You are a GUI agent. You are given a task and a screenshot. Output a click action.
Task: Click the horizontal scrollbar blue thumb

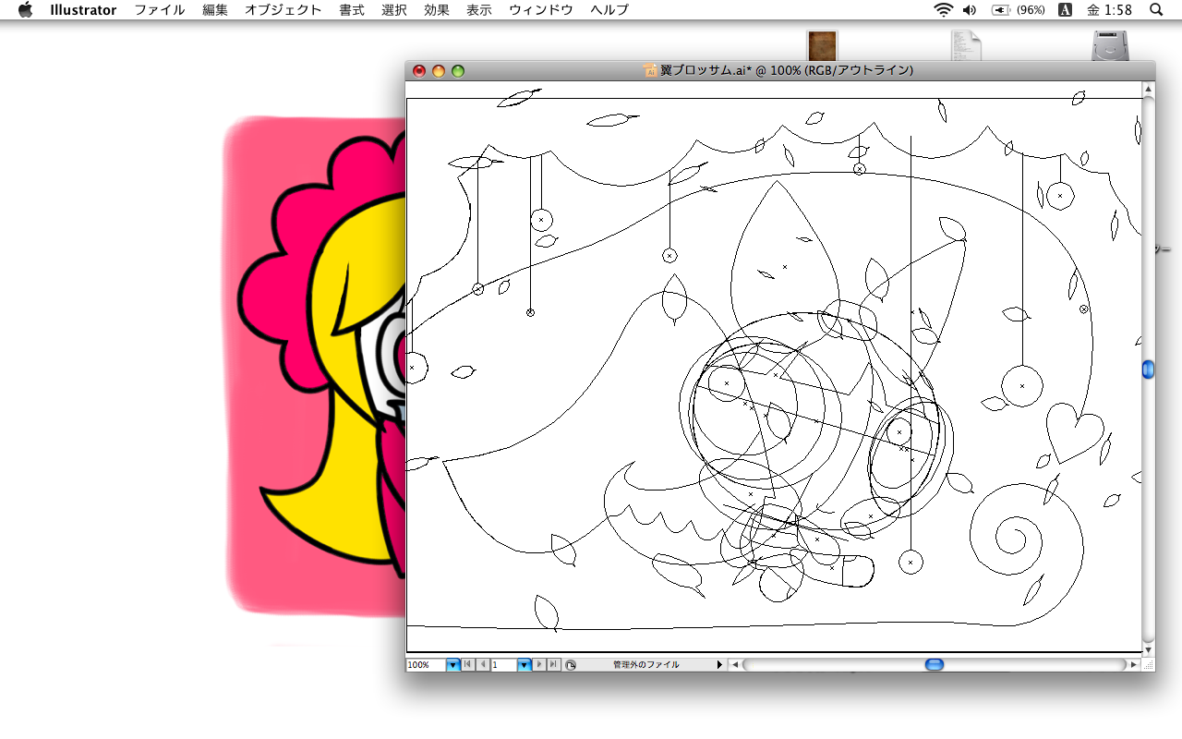pyautogui.click(x=935, y=665)
